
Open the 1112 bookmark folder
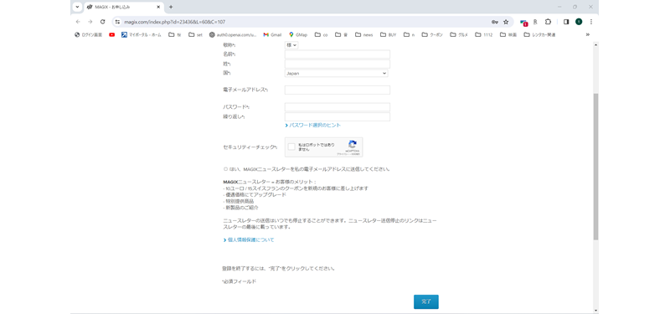pyautogui.click(x=484, y=35)
